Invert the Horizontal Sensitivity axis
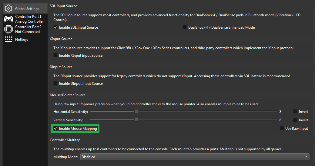This screenshot has height=166, width=315. click(x=295, y=112)
